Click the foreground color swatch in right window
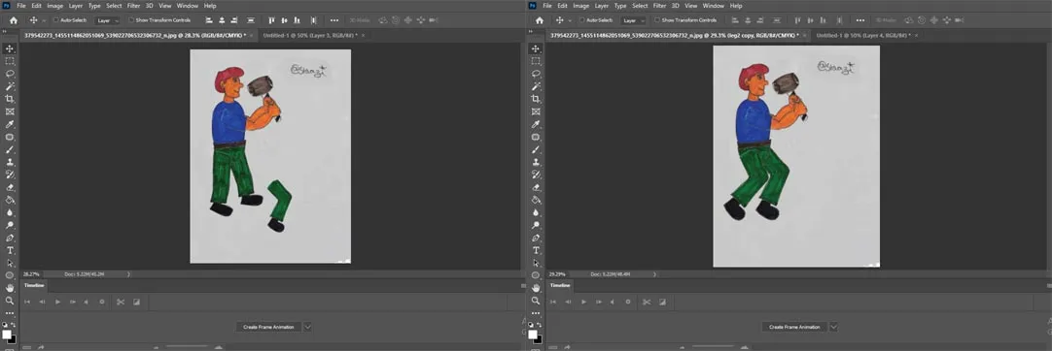The width and height of the screenshot is (1052, 351). (x=533, y=335)
